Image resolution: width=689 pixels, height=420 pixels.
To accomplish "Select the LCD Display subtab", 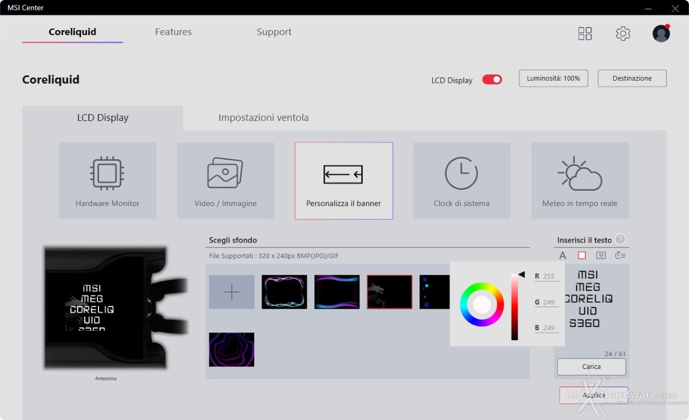I will tap(103, 118).
